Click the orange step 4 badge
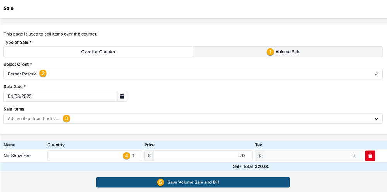 coord(126,156)
